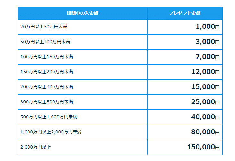This screenshot has height=161, width=235.
Task: Select the 20万円以上50万円未満 row label
Action: pyautogui.click(x=44, y=27)
